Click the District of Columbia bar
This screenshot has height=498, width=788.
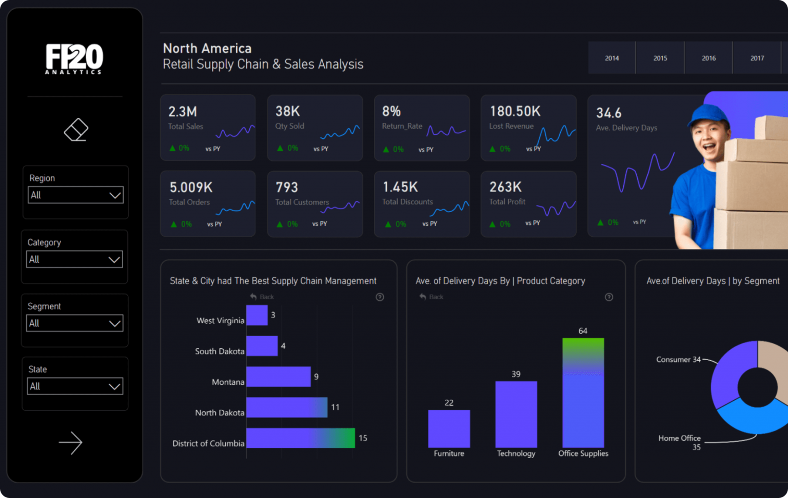(x=301, y=438)
